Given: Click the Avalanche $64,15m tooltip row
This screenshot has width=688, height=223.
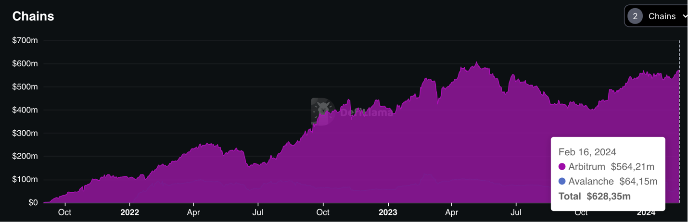Looking at the screenshot, I should pos(608,182).
